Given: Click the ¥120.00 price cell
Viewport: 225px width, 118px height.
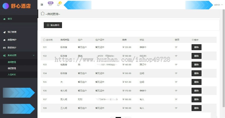Looking at the screenshot, I should [x=127, y=47].
